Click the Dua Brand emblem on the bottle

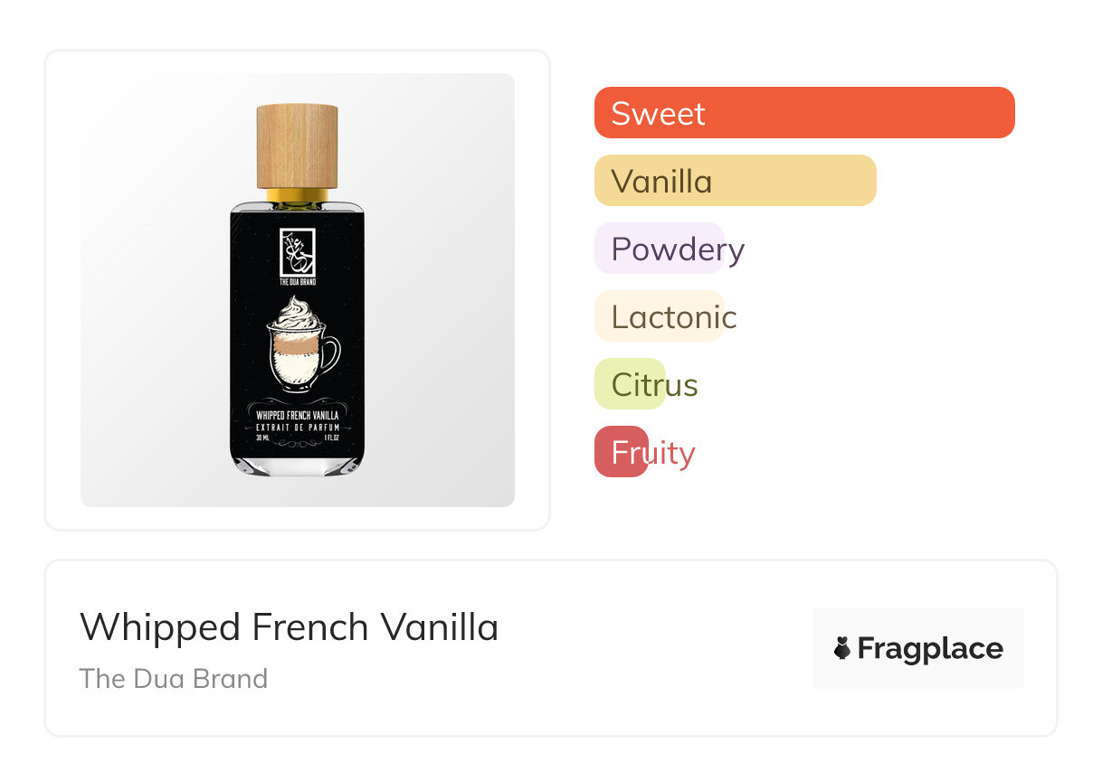point(298,252)
